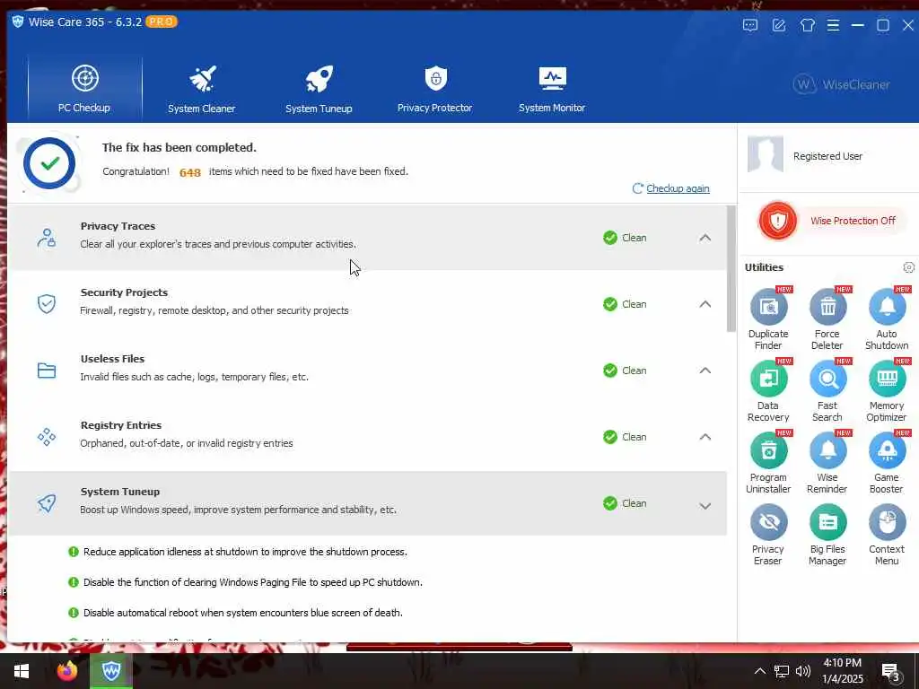Click the Registry Entries diamonds icon
This screenshot has height=689, width=919.
pyautogui.click(x=47, y=437)
